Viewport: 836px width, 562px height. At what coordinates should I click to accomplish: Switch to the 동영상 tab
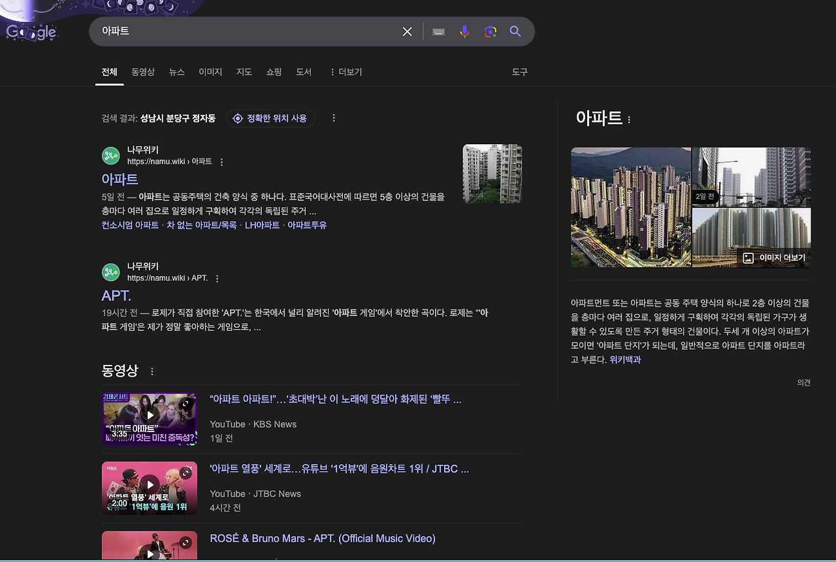[x=143, y=72]
